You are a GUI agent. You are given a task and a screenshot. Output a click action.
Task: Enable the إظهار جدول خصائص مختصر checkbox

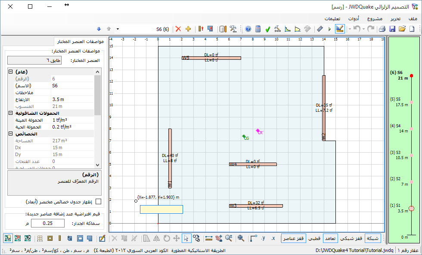[99, 202]
